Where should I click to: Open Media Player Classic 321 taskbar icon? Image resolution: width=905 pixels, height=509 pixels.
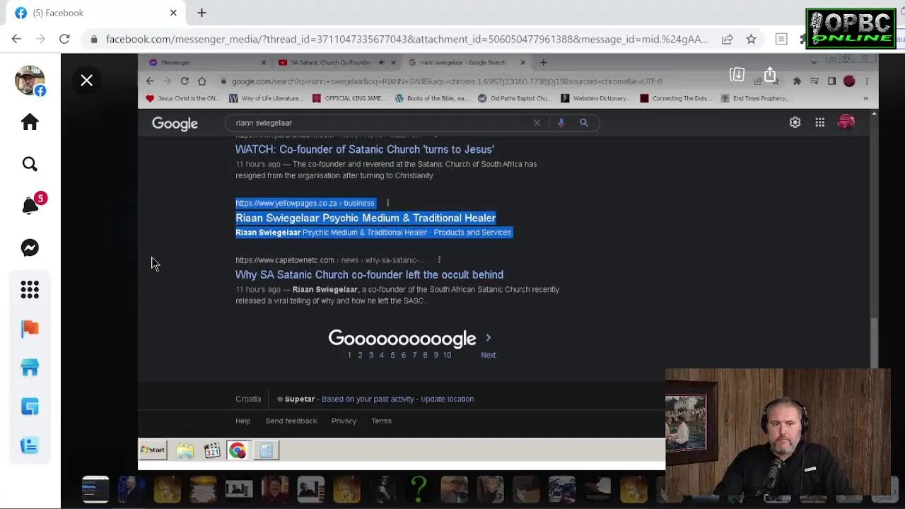(212, 450)
